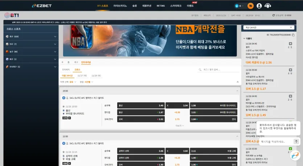The height and width of the screenshot is (166, 303).
Task: Open the 경기결과 link
Action: coord(195,16)
